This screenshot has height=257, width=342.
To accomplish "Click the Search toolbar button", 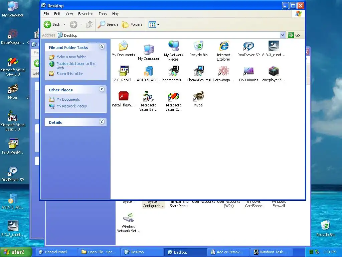I will pyautogui.click(x=108, y=24).
